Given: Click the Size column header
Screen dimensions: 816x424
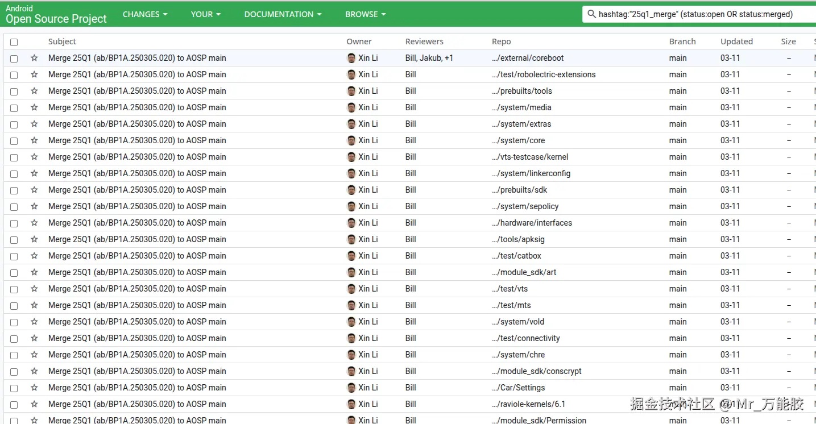Looking at the screenshot, I should tap(789, 41).
